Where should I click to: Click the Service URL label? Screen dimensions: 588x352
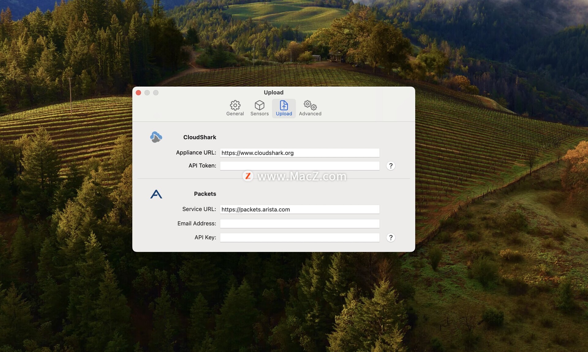(199, 209)
